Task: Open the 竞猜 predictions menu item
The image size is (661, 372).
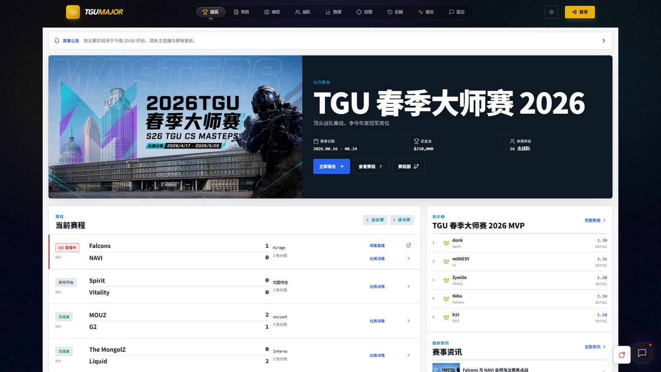Action: click(x=364, y=12)
